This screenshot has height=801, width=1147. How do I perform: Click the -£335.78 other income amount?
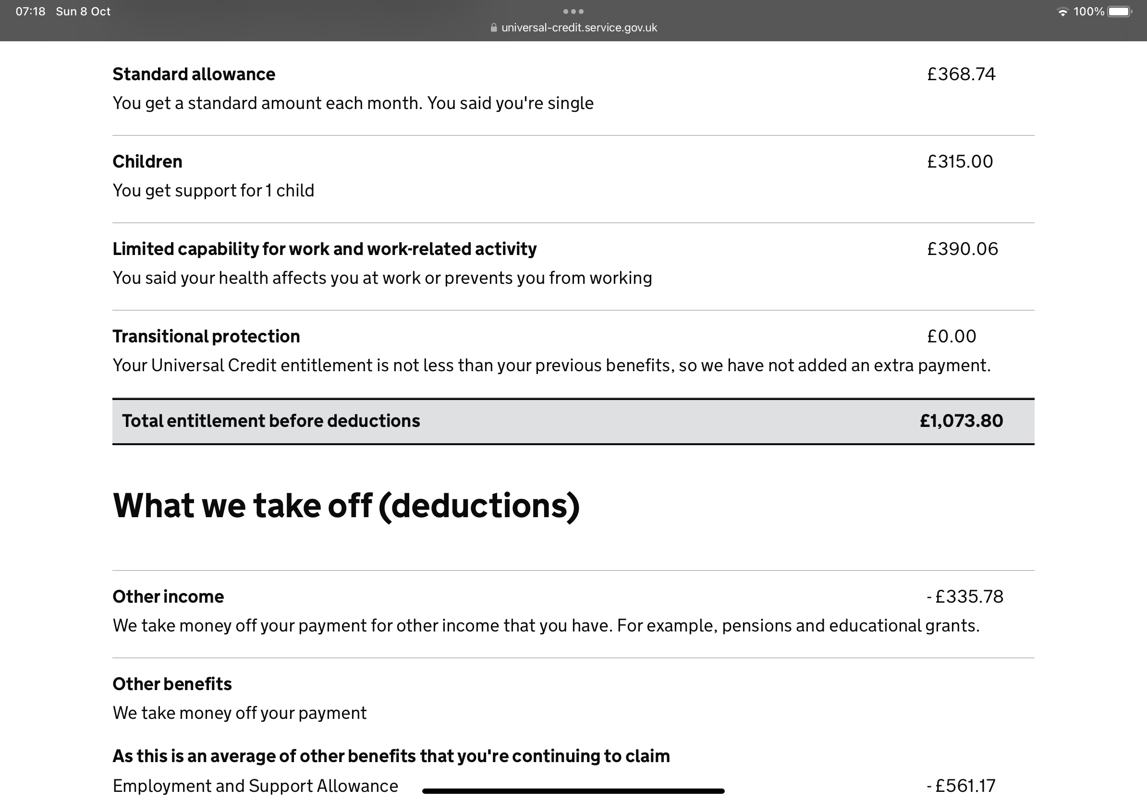pos(964,596)
